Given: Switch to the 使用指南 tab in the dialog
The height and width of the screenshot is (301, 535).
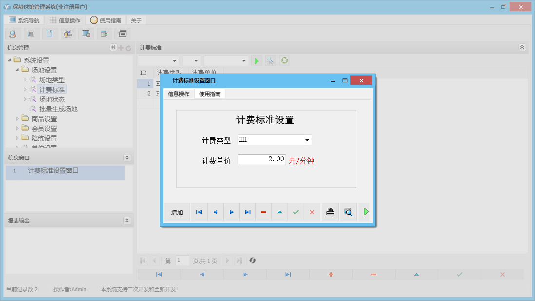Looking at the screenshot, I should [209, 94].
